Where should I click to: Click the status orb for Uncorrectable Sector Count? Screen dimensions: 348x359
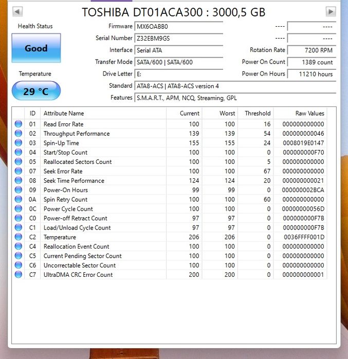point(19,265)
